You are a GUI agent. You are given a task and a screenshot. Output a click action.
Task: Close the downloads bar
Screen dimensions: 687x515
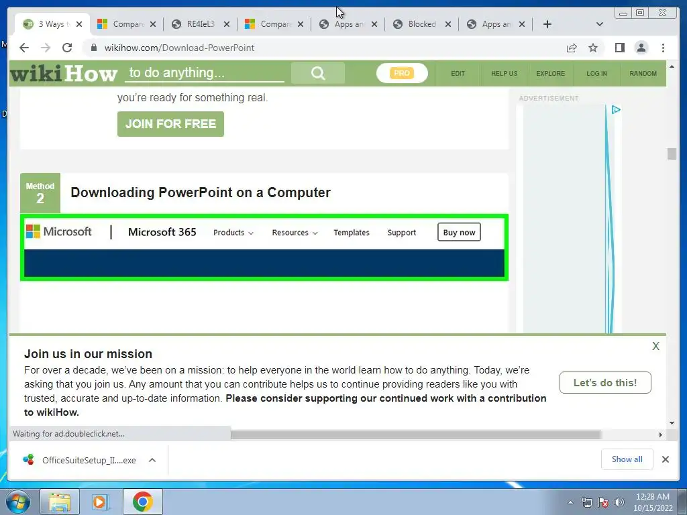[665, 459]
